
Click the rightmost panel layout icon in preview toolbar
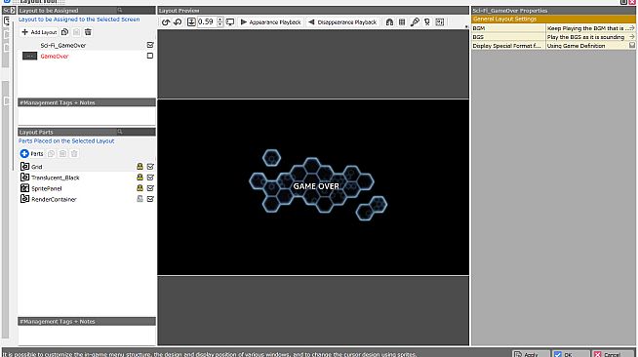(439, 22)
